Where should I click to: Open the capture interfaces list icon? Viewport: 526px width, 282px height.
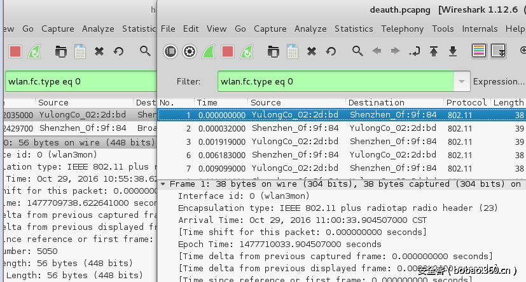click(x=170, y=51)
